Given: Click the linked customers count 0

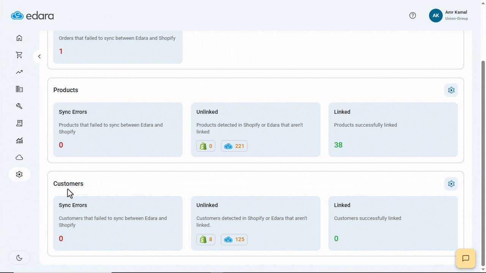Looking at the screenshot, I should pos(336,238).
